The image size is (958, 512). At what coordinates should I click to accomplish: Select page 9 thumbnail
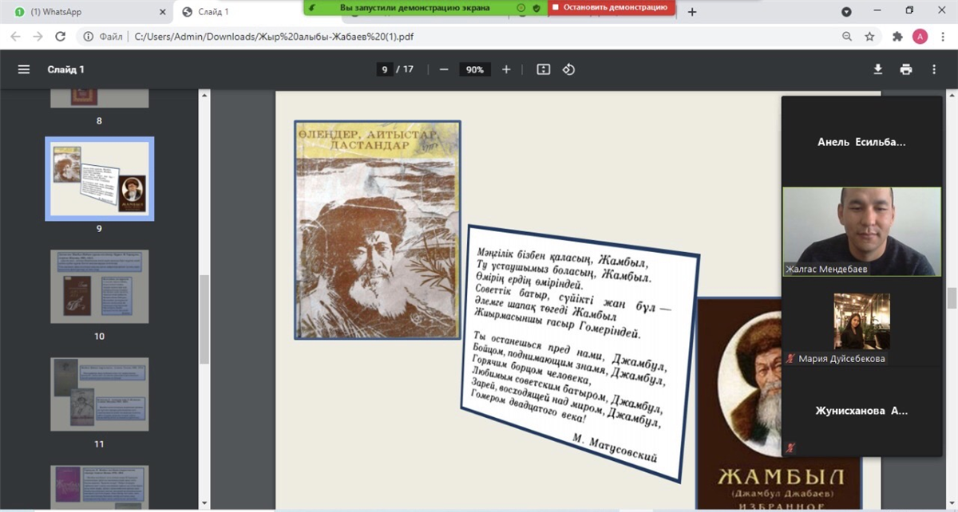[x=100, y=179]
